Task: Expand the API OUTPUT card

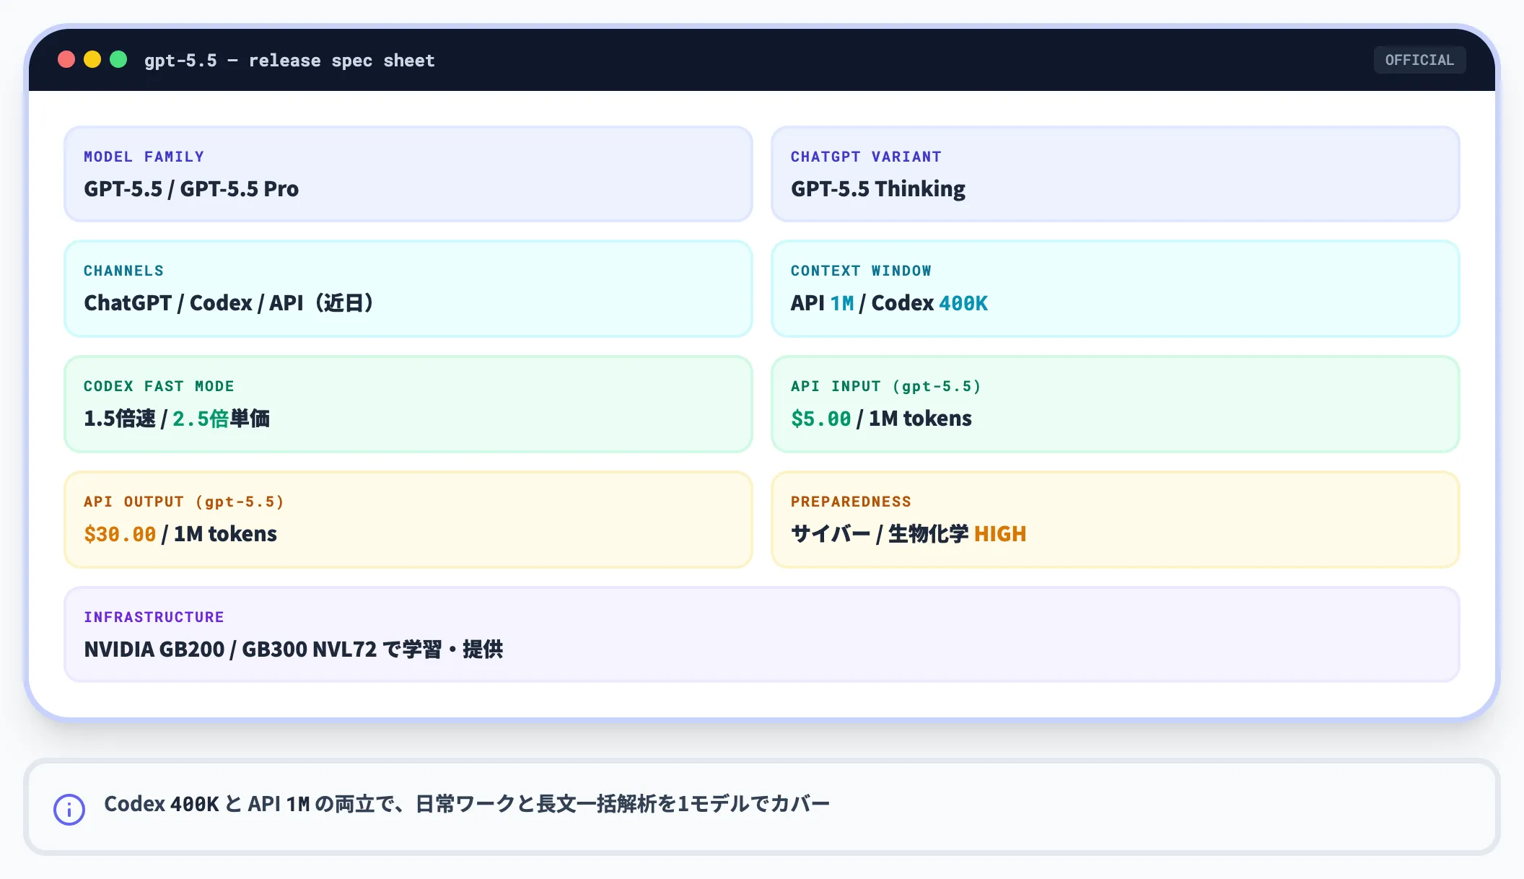Action: pos(408,519)
